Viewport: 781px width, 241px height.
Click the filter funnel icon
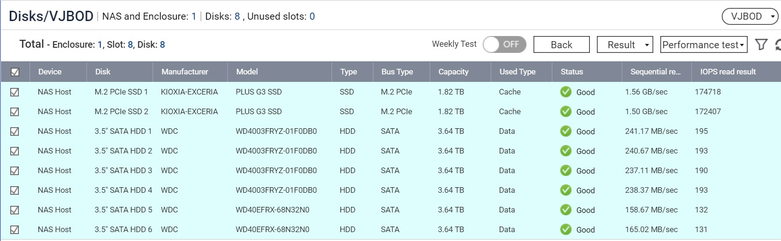(761, 44)
